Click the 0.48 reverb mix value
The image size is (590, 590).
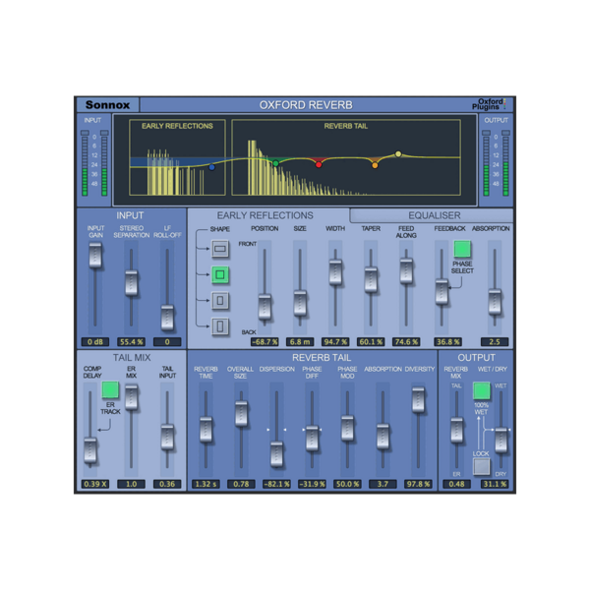[x=456, y=484]
